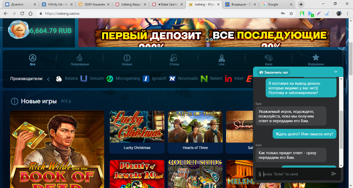Select the middle highlighted banner carousel dot

coord(211,40)
